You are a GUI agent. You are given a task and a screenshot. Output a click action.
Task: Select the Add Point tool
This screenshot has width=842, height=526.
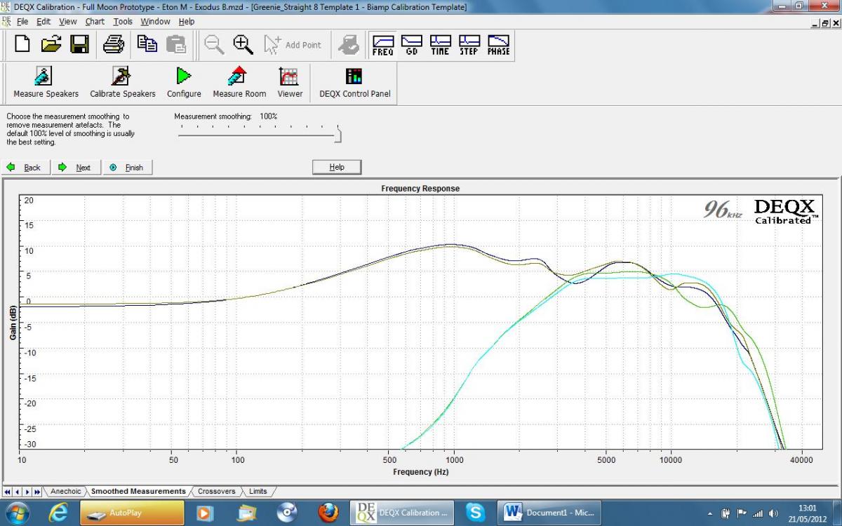point(292,45)
